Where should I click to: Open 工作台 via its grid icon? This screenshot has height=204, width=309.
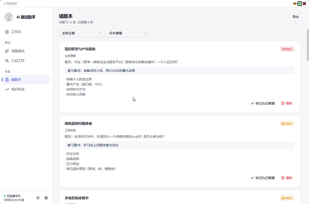point(7,32)
